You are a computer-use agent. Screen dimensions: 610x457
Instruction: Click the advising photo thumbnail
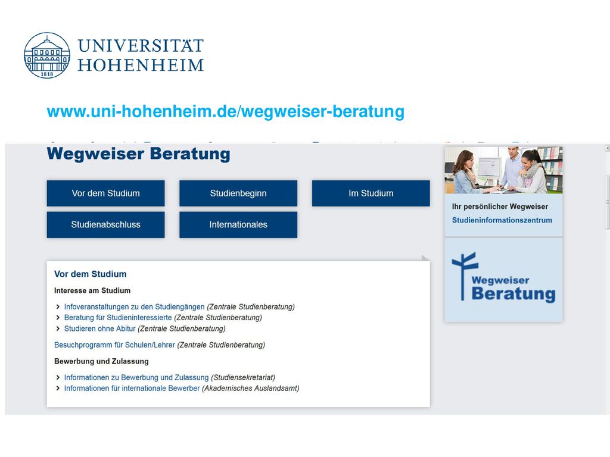(503, 170)
